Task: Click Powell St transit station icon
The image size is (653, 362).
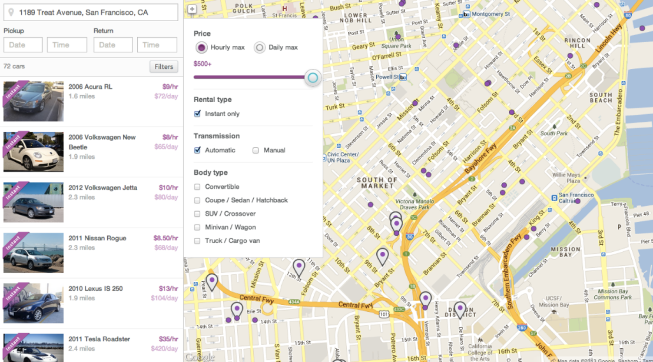Action: 403,77
